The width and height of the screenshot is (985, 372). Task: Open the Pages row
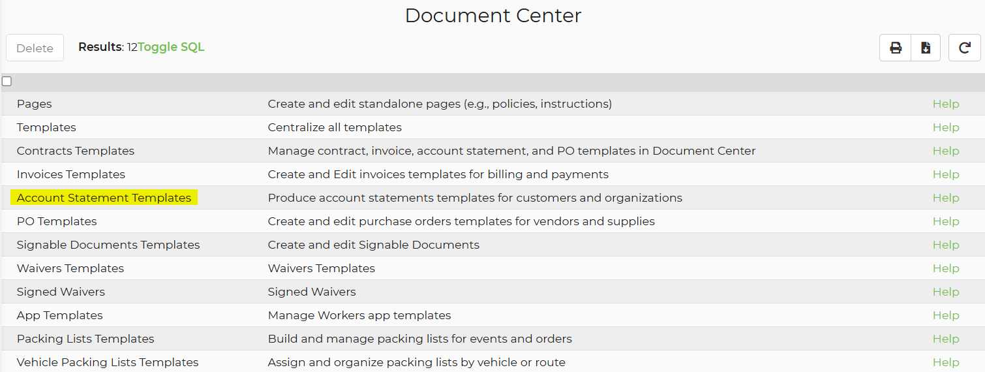pyautogui.click(x=34, y=104)
